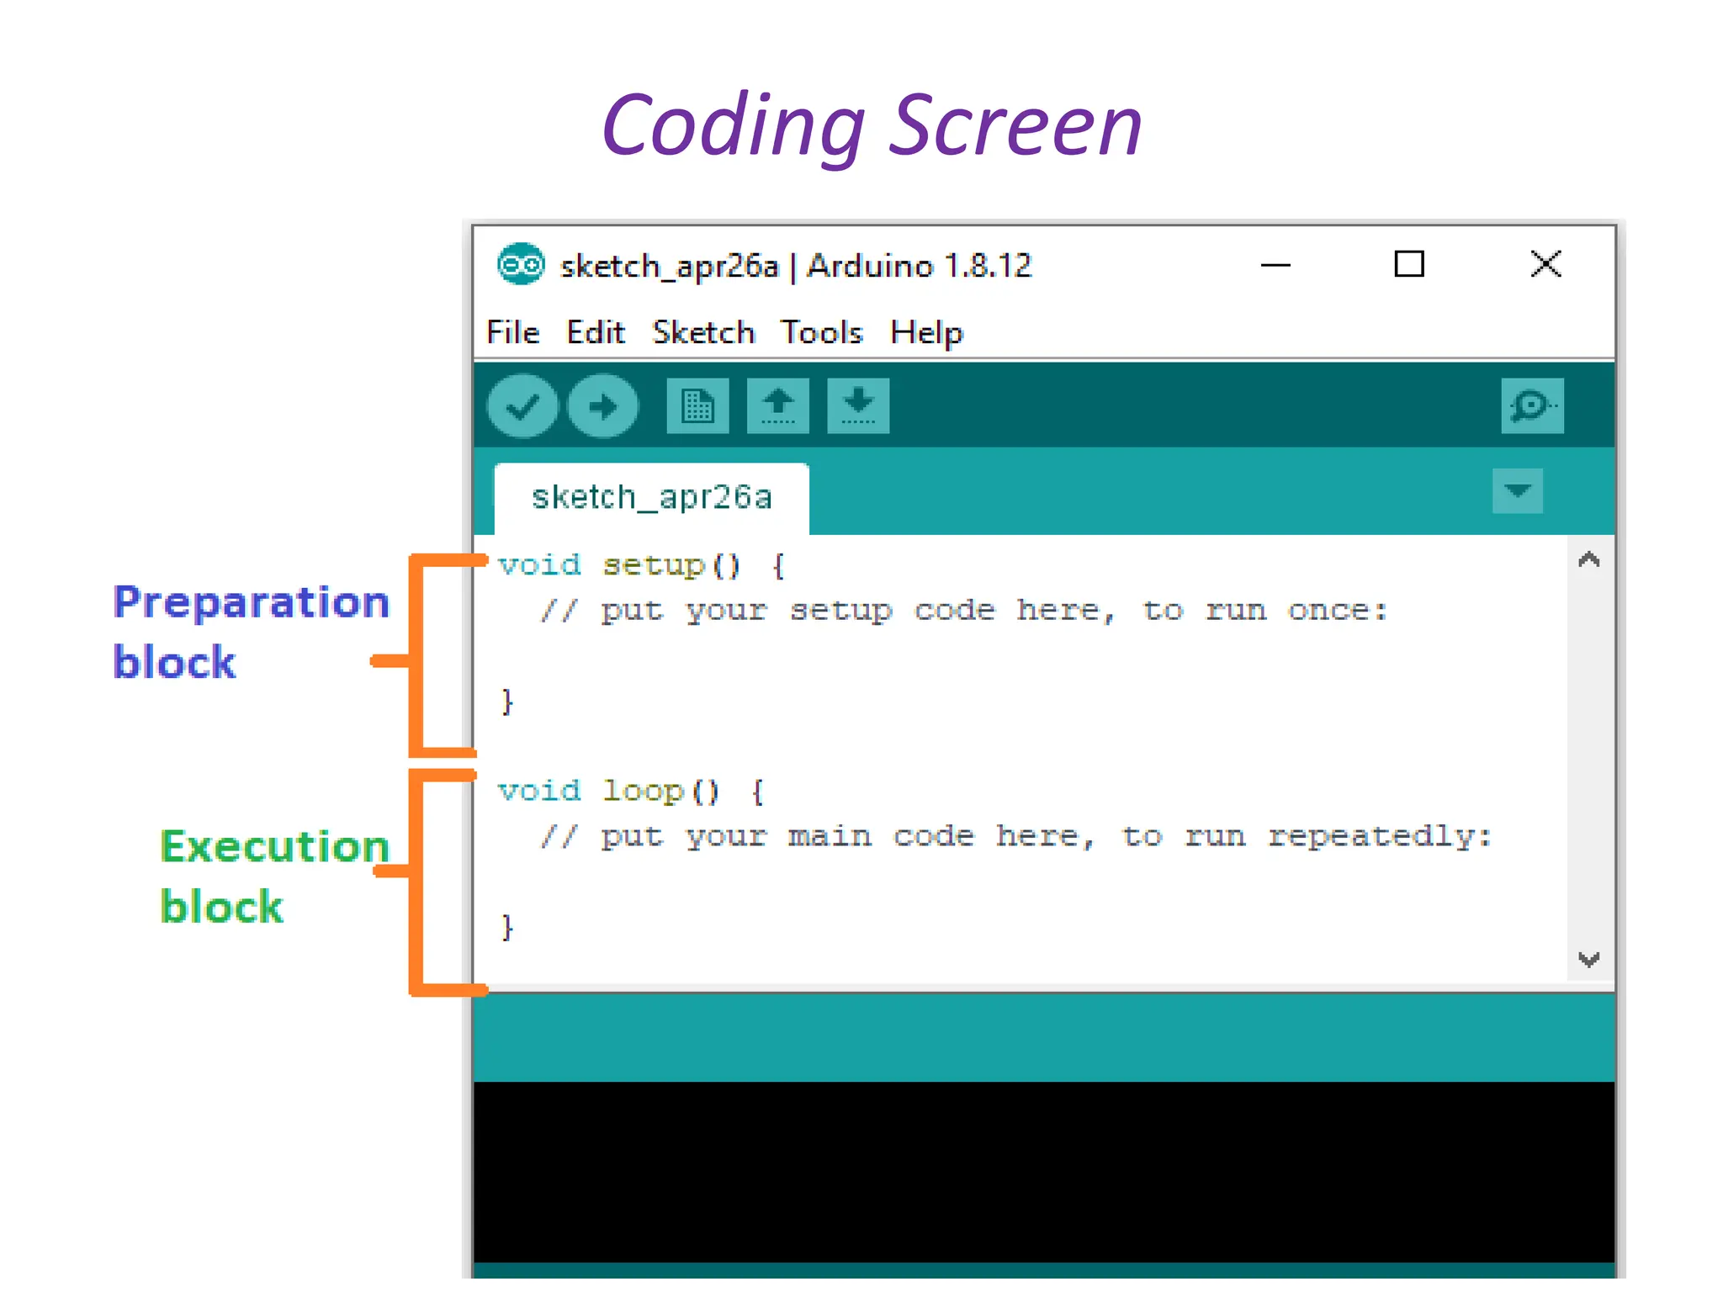The image size is (1723, 1292).
Task: Expand the tab options dropdown arrow
Action: pyautogui.click(x=1517, y=491)
